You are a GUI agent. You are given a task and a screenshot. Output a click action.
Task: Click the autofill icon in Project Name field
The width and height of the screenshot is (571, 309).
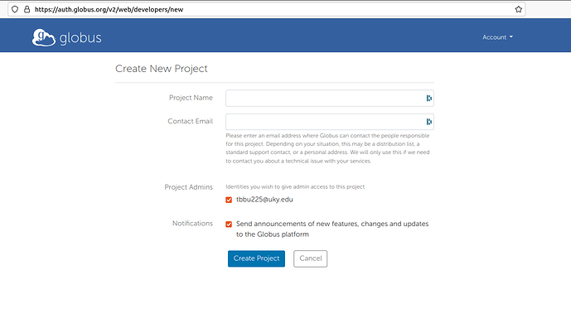click(x=429, y=99)
